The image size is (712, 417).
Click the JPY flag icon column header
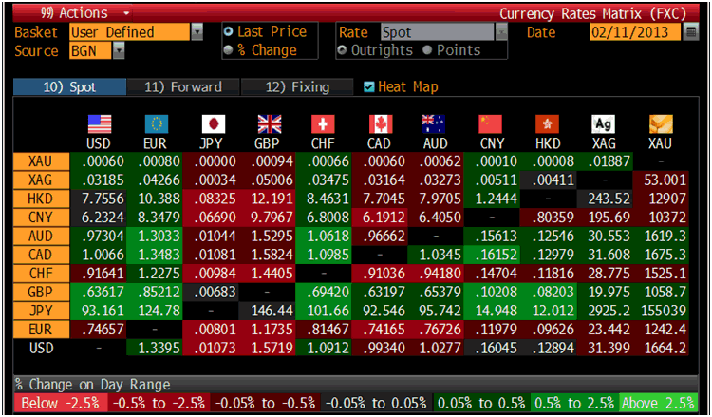tap(213, 124)
